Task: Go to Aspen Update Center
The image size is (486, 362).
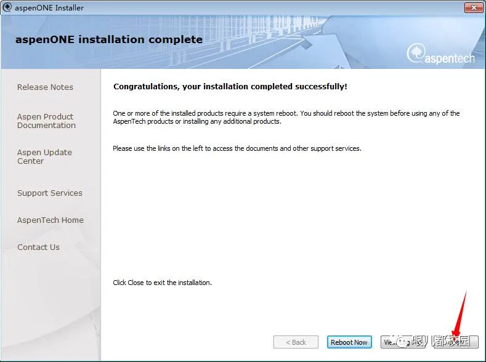Action: 44,157
